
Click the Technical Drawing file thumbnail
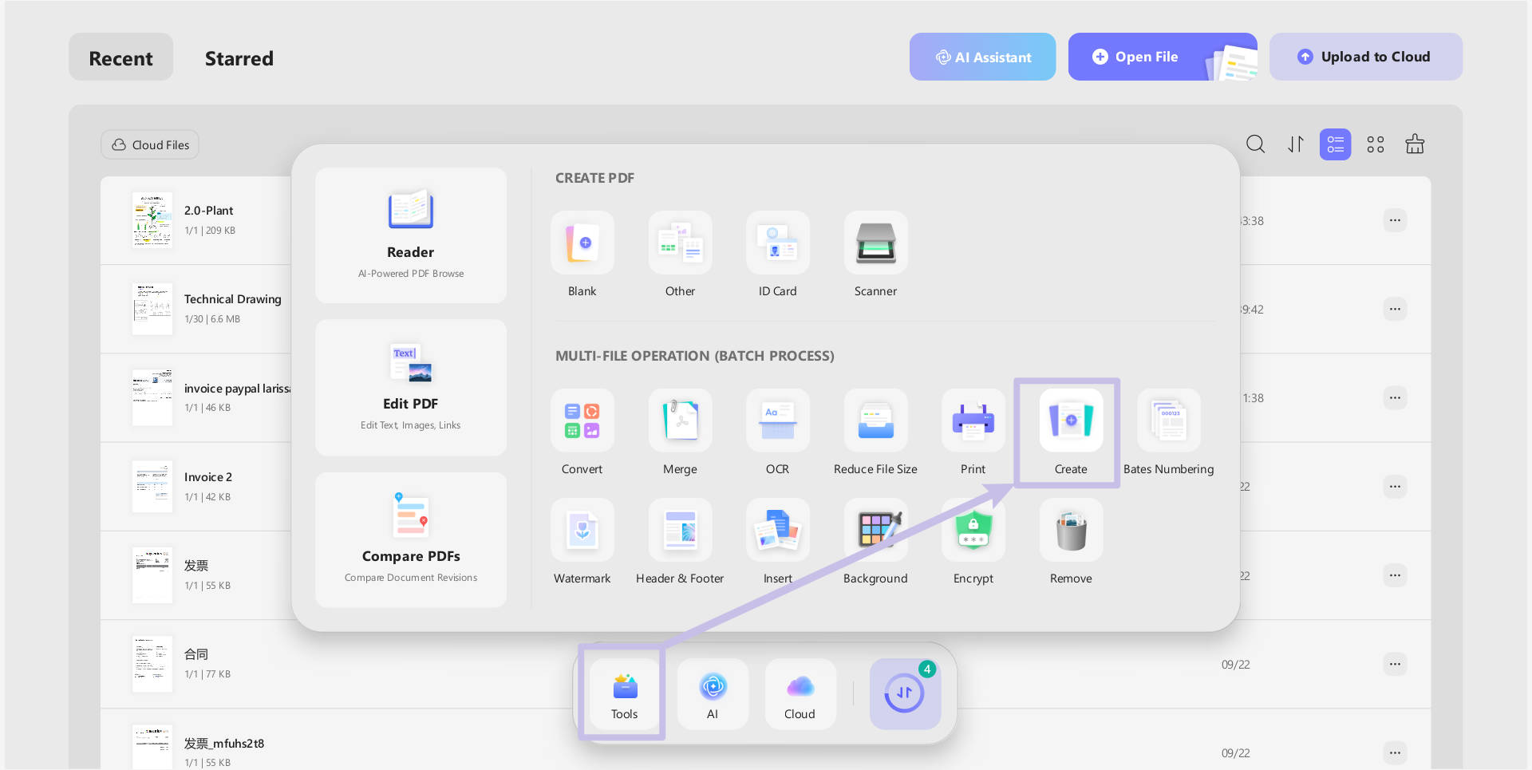click(152, 308)
